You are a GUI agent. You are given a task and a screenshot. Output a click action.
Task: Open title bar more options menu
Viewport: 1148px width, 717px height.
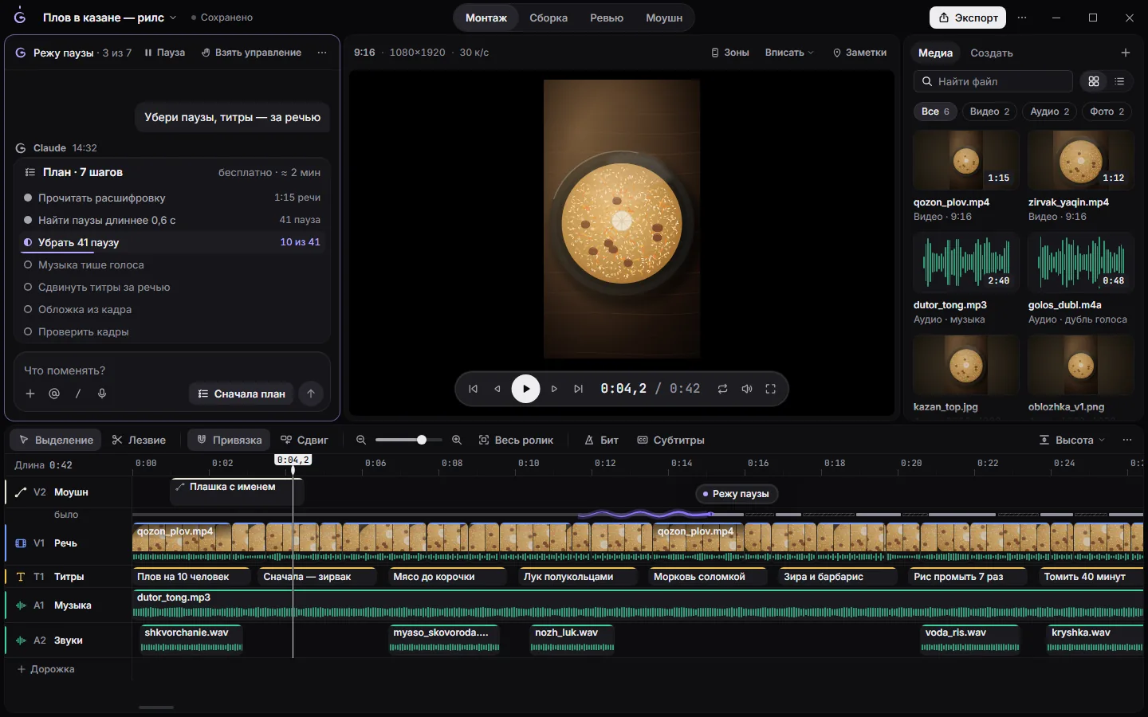point(1022,18)
